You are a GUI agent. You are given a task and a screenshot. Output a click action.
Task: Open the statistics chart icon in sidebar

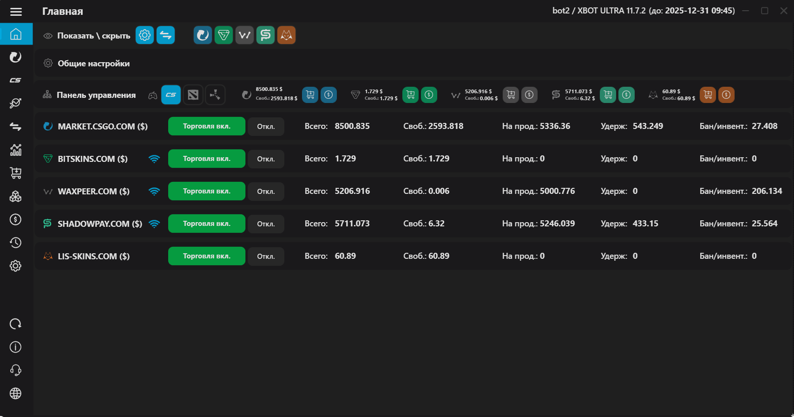[x=16, y=150]
